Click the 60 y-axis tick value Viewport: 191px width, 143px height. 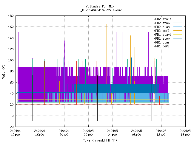click(x=12, y=83)
